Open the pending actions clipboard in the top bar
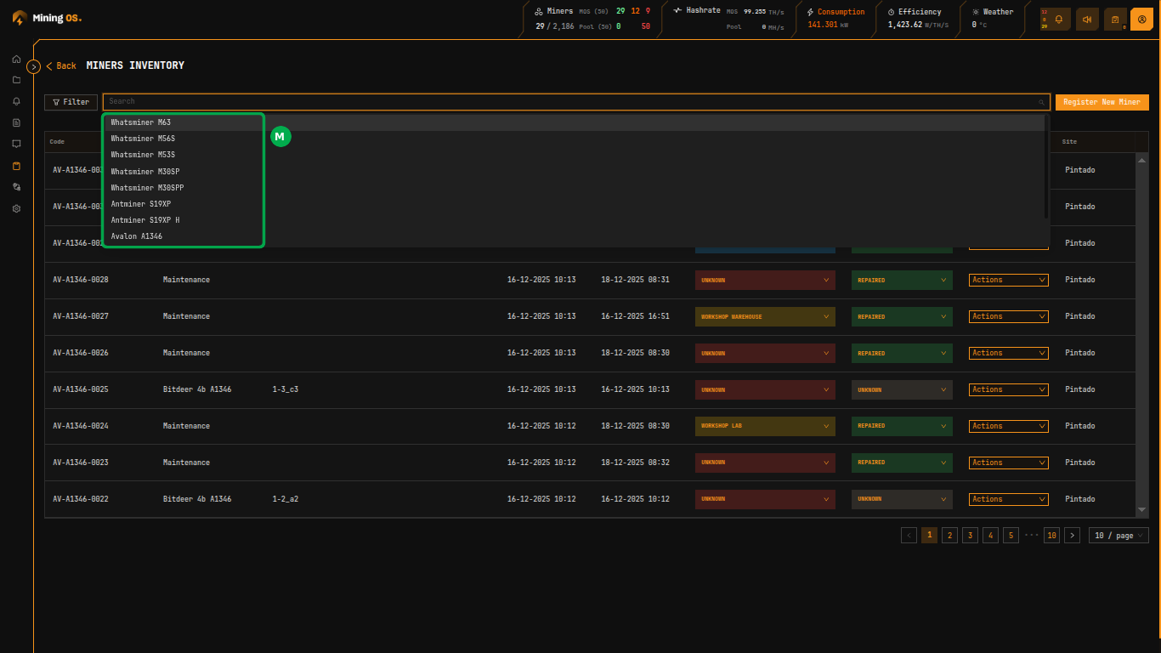The width and height of the screenshot is (1161, 653). [x=1114, y=19]
